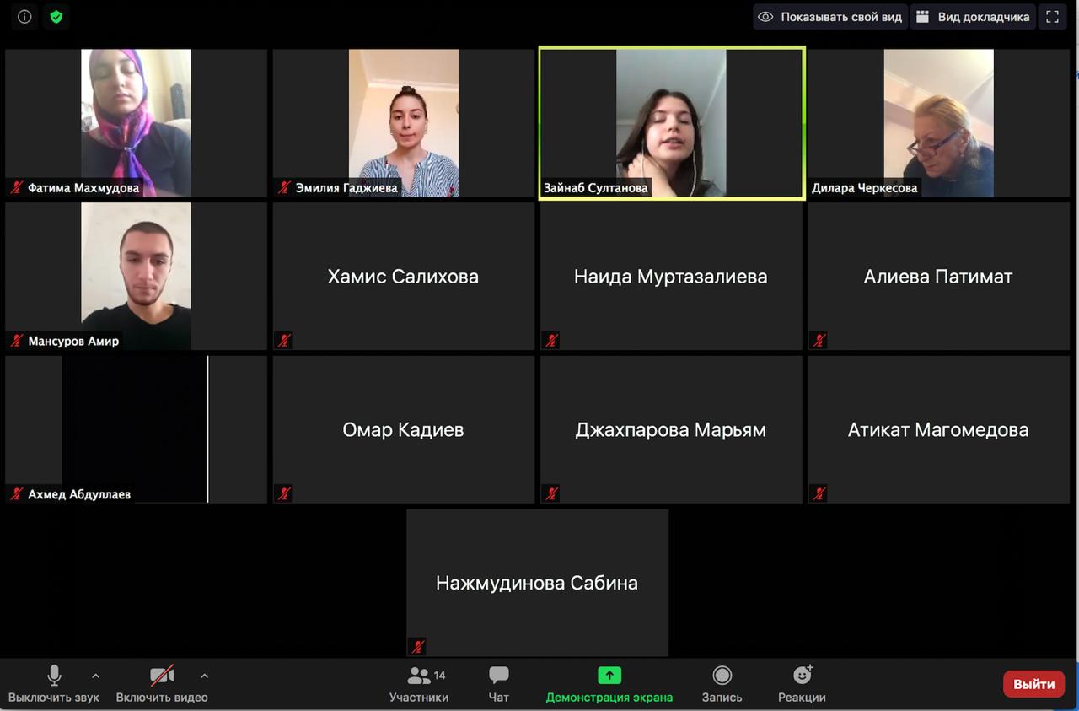Click Зайнаб Султанова name label
Viewport: 1079px width, 711px height.
click(596, 188)
